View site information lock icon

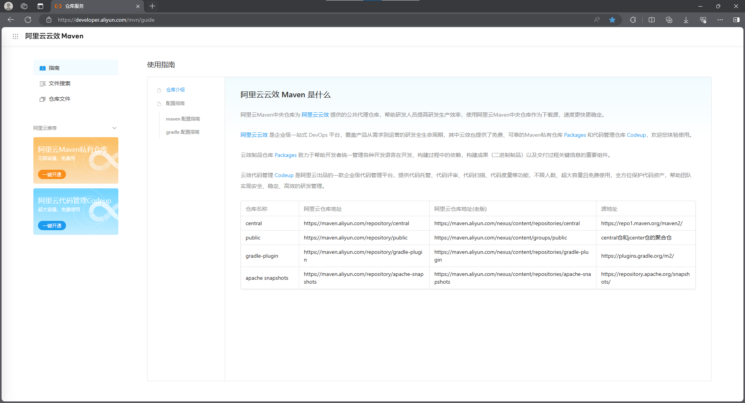click(x=49, y=20)
